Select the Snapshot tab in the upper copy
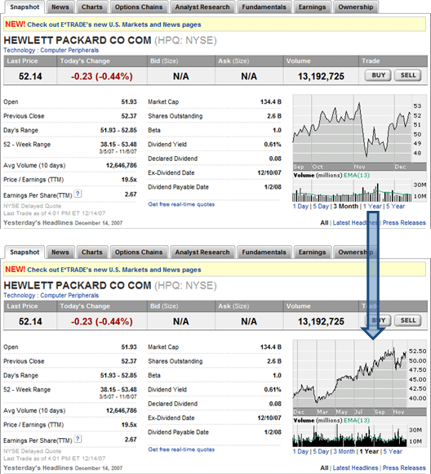Viewport: 431px width, 474px height. 24,7
